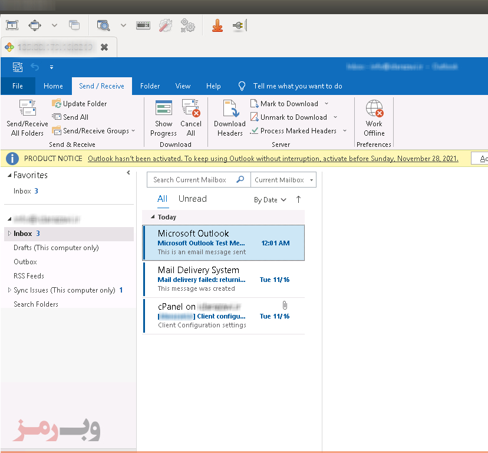Collapse the Favorites section

(9, 175)
